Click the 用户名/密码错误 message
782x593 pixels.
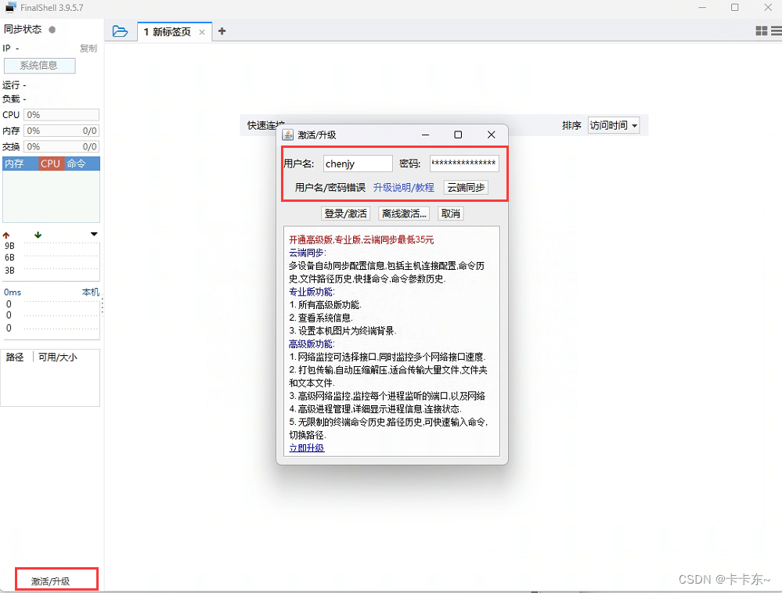[x=330, y=188]
